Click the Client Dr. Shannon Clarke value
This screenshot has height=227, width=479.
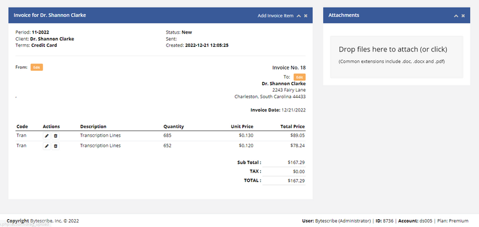[52, 39]
